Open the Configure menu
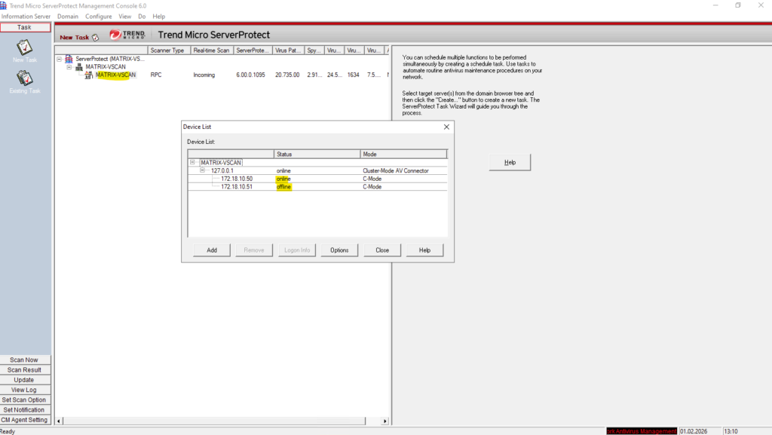Viewport: 772px width, 435px height. pyautogui.click(x=98, y=16)
